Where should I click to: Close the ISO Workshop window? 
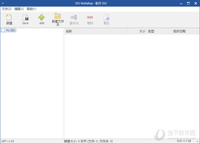196,3
